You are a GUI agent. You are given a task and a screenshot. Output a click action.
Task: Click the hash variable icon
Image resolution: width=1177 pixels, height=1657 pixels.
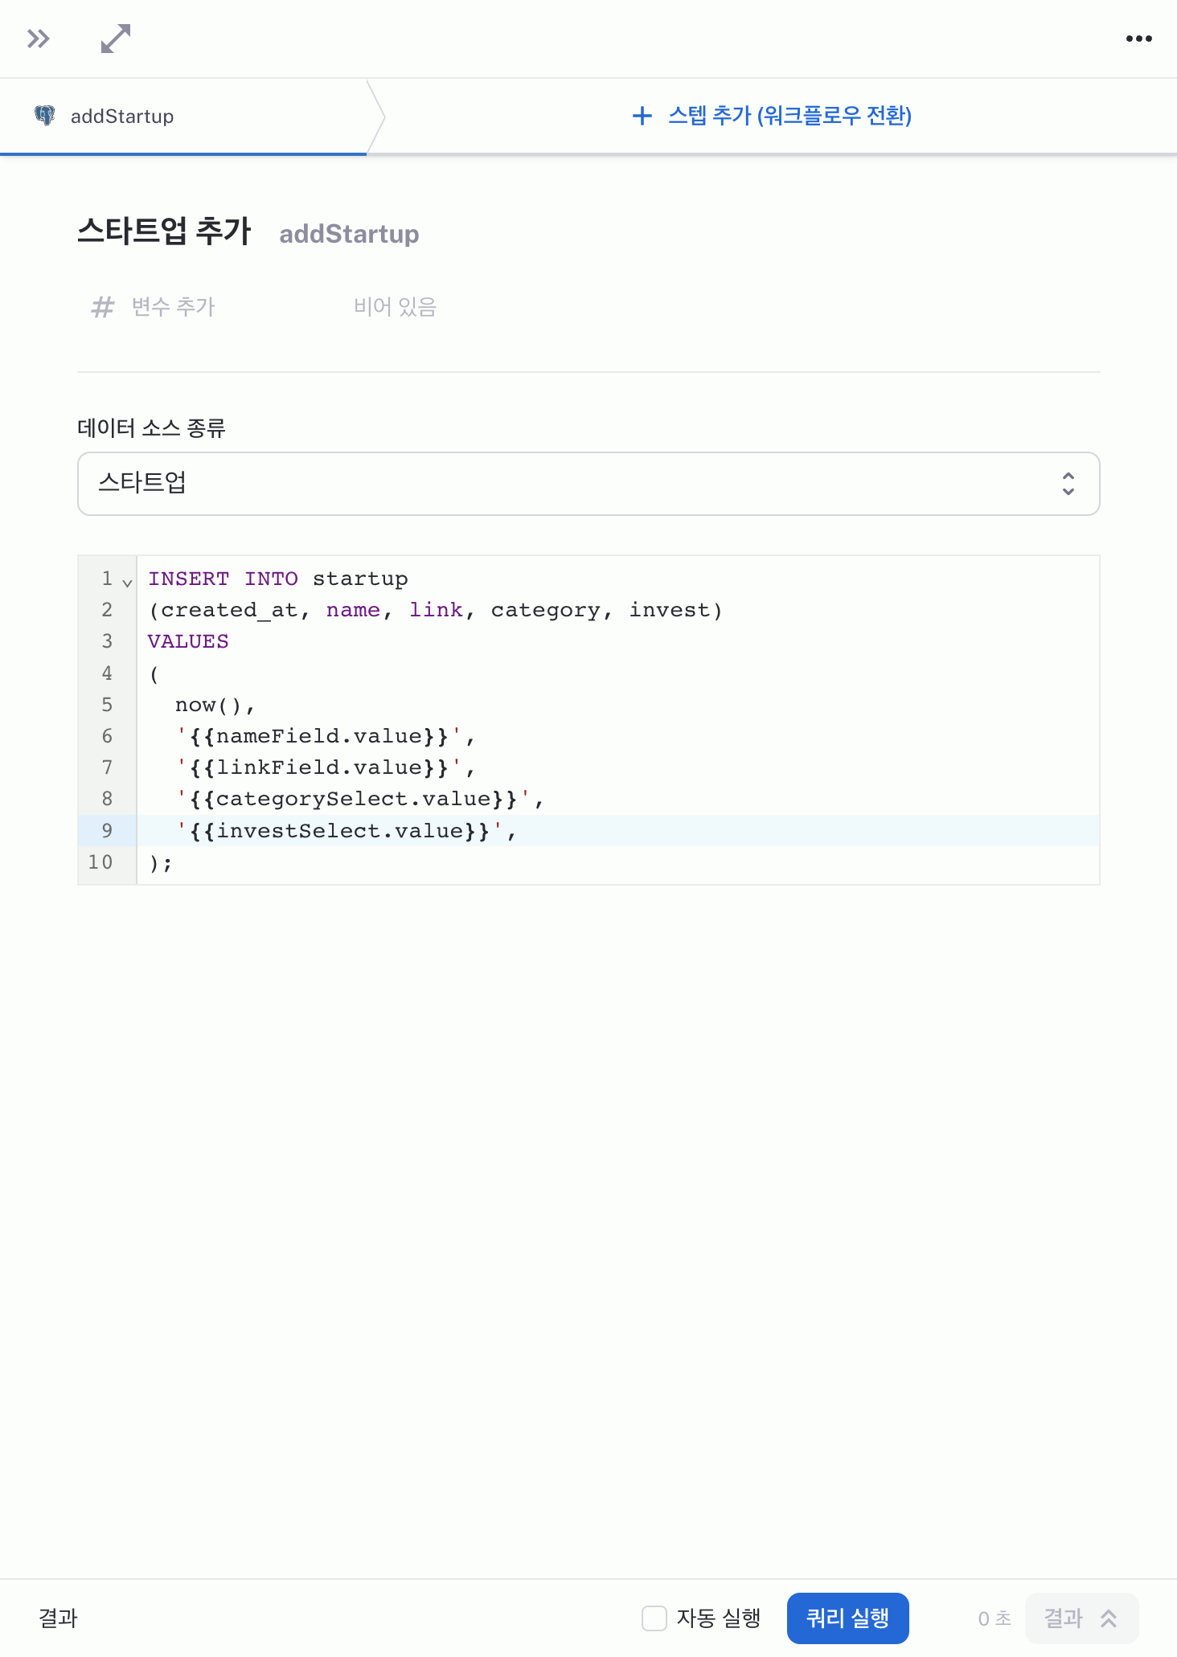tap(103, 307)
